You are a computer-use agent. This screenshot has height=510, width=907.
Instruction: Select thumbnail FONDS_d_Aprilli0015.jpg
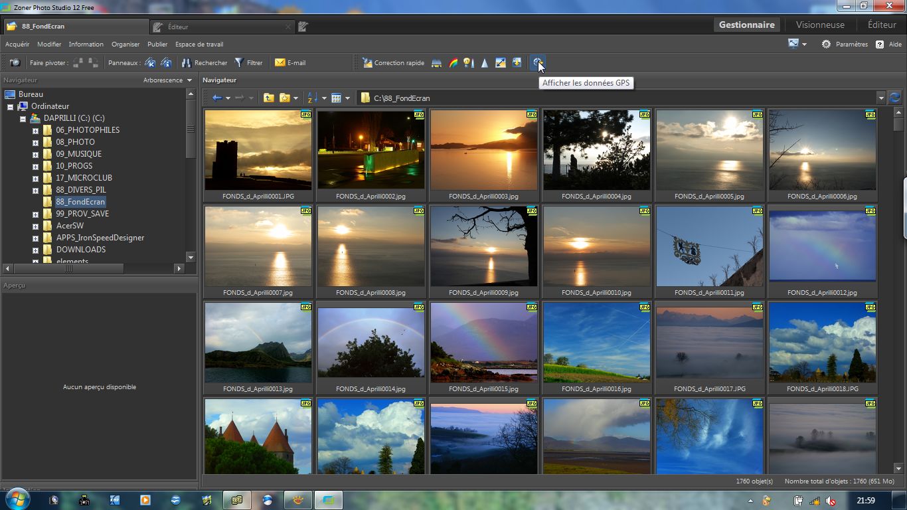[x=483, y=343]
